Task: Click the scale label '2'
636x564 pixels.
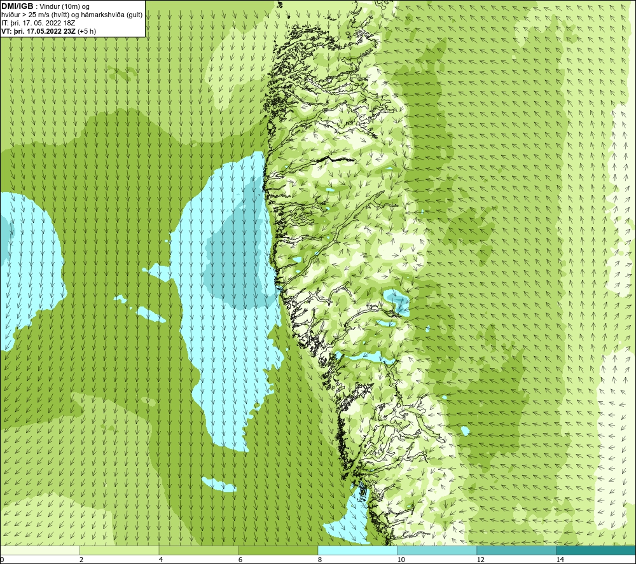Action: pyautogui.click(x=81, y=560)
